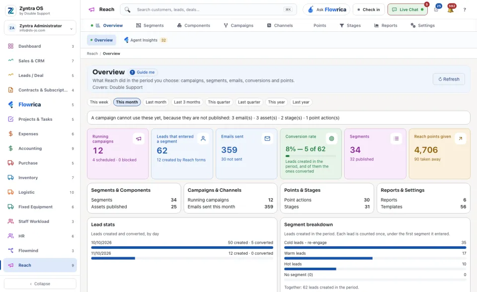
Task: Click the person icon on Leads card
Action: click(203, 139)
